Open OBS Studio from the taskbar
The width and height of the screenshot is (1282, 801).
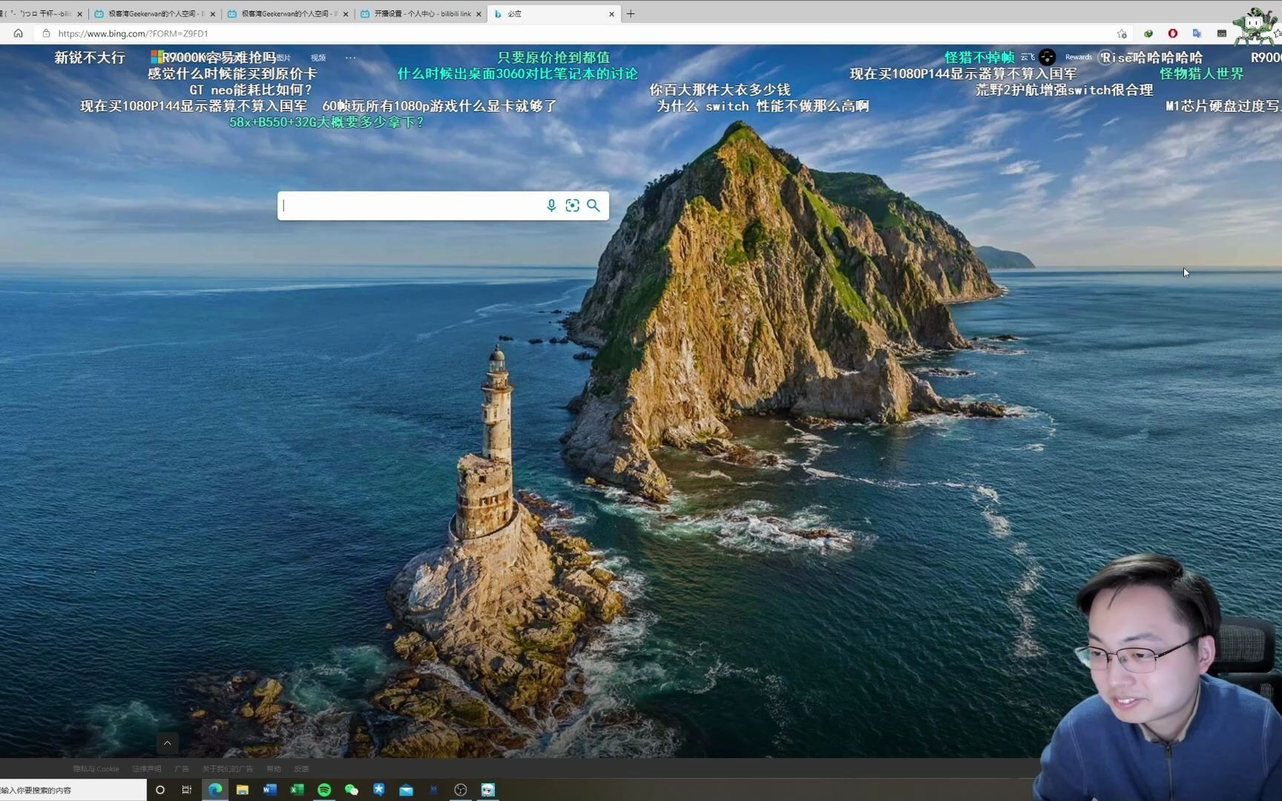pyautogui.click(x=461, y=790)
